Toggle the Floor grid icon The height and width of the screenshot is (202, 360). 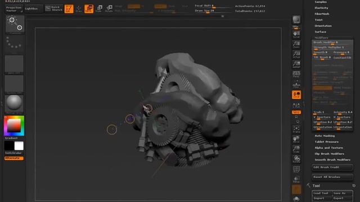(x=296, y=84)
